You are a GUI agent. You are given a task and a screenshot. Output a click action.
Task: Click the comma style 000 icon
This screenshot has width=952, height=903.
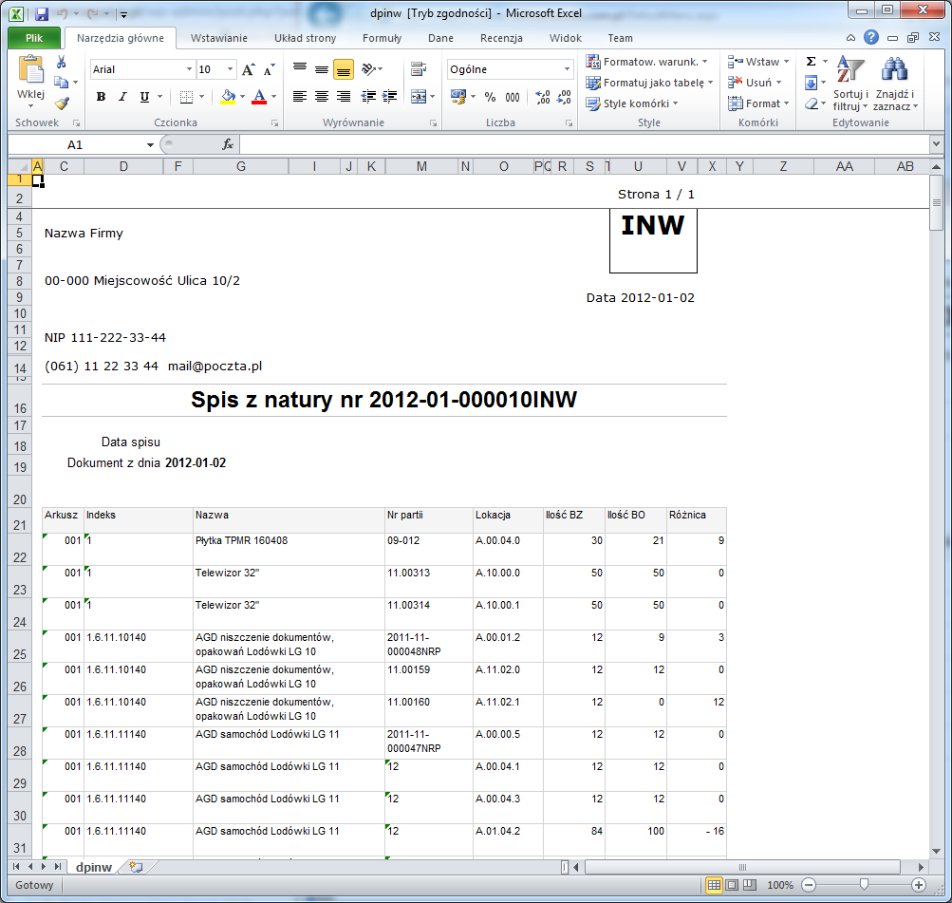513,97
